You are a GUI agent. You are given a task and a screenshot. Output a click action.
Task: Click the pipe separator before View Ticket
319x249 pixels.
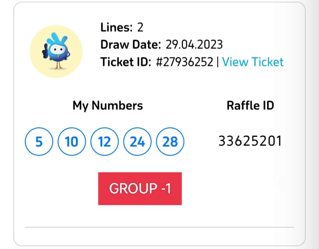217,62
